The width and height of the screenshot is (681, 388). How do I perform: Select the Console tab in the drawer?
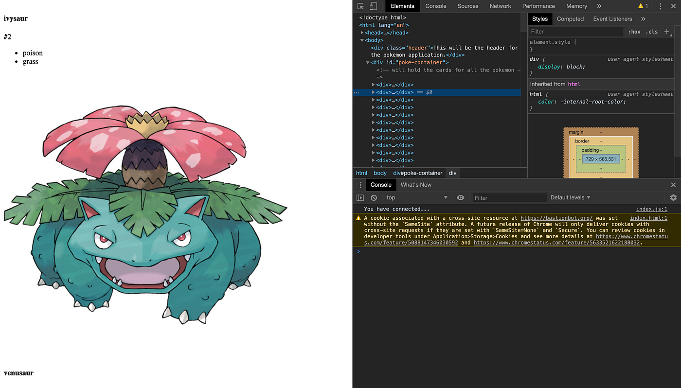pyautogui.click(x=381, y=185)
